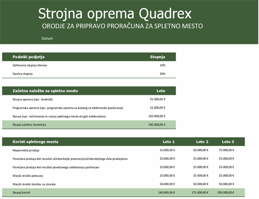
Task: Select the 10% Zahtevana stopnja donosa cell
Action: pos(162,65)
